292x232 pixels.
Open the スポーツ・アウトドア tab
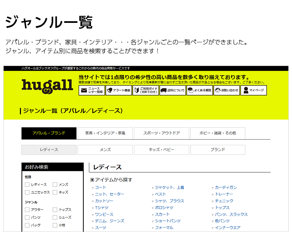pyautogui.click(x=162, y=133)
